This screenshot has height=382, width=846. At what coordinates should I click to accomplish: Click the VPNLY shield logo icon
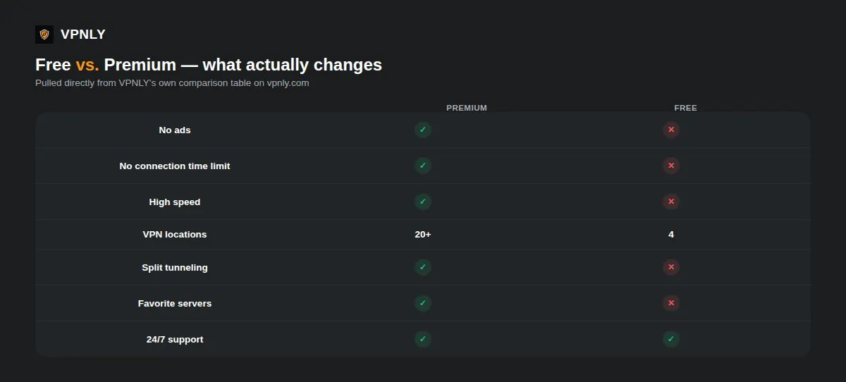[44, 34]
